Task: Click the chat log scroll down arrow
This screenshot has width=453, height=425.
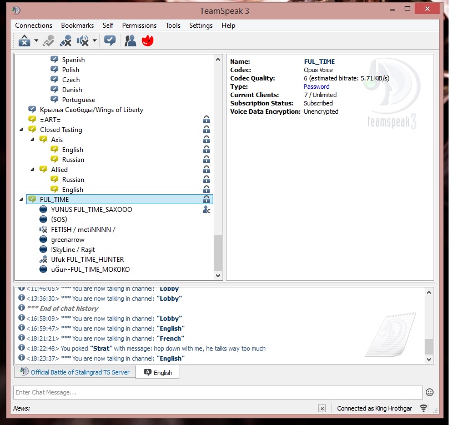Action: [x=429, y=359]
